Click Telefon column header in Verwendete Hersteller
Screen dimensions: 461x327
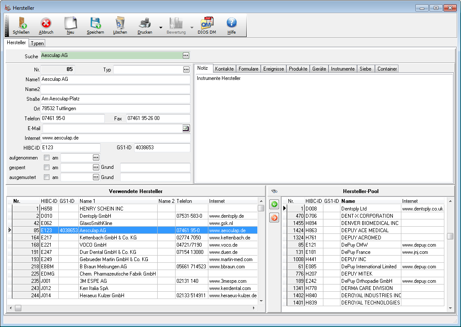192,201
